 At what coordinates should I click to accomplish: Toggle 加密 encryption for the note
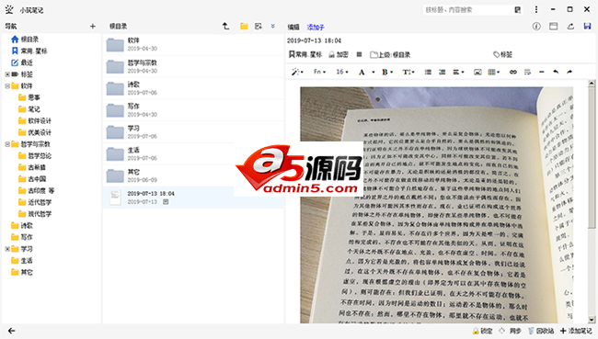pyautogui.click(x=339, y=54)
